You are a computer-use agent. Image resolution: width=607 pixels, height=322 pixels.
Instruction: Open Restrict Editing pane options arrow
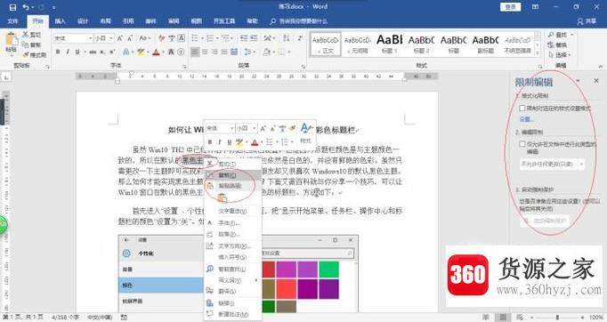pos(578,81)
